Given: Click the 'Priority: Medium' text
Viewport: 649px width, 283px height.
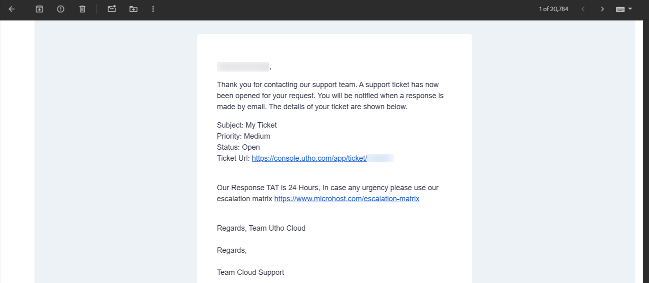Looking at the screenshot, I should 243,136.
